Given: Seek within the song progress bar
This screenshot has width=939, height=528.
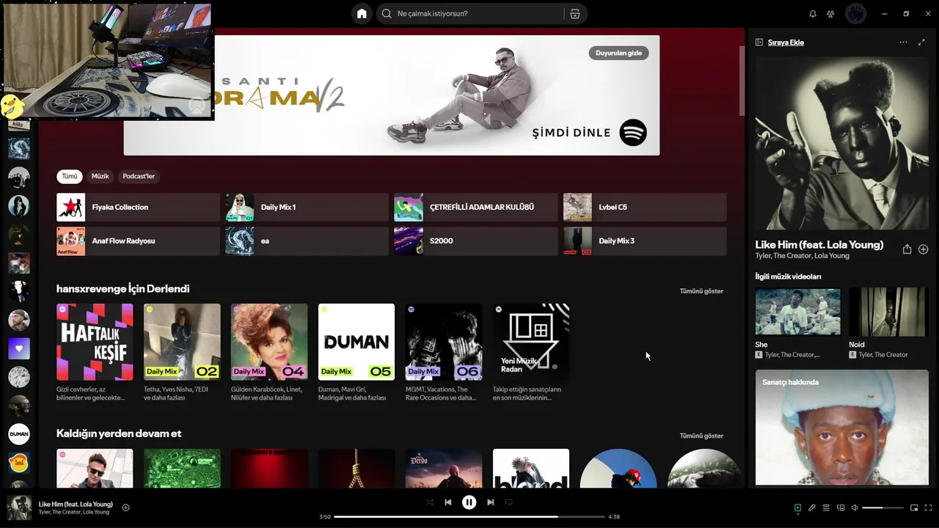Looking at the screenshot, I should click(469, 516).
